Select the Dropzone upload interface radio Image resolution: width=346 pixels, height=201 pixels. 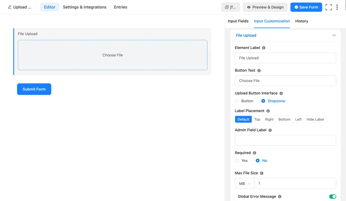[x=263, y=101]
